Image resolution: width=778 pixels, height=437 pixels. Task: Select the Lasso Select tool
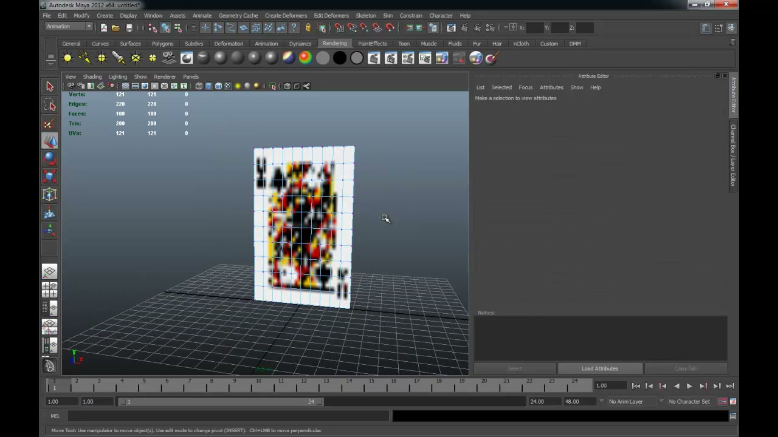point(50,106)
